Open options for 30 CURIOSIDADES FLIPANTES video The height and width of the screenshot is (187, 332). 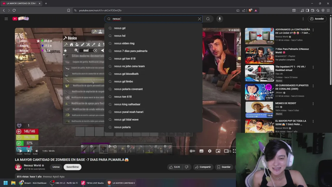[313, 86]
